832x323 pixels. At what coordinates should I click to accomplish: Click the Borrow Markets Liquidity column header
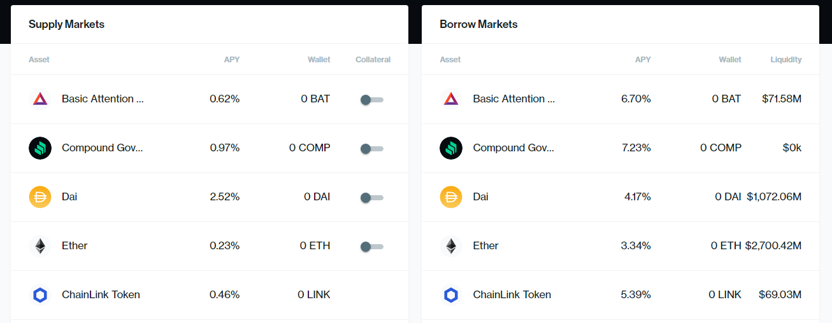(785, 60)
